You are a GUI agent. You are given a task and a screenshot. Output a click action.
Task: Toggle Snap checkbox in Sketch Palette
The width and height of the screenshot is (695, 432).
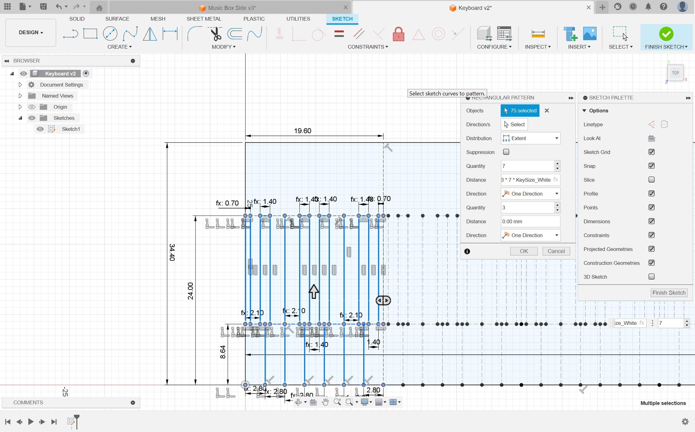click(651, 166)
